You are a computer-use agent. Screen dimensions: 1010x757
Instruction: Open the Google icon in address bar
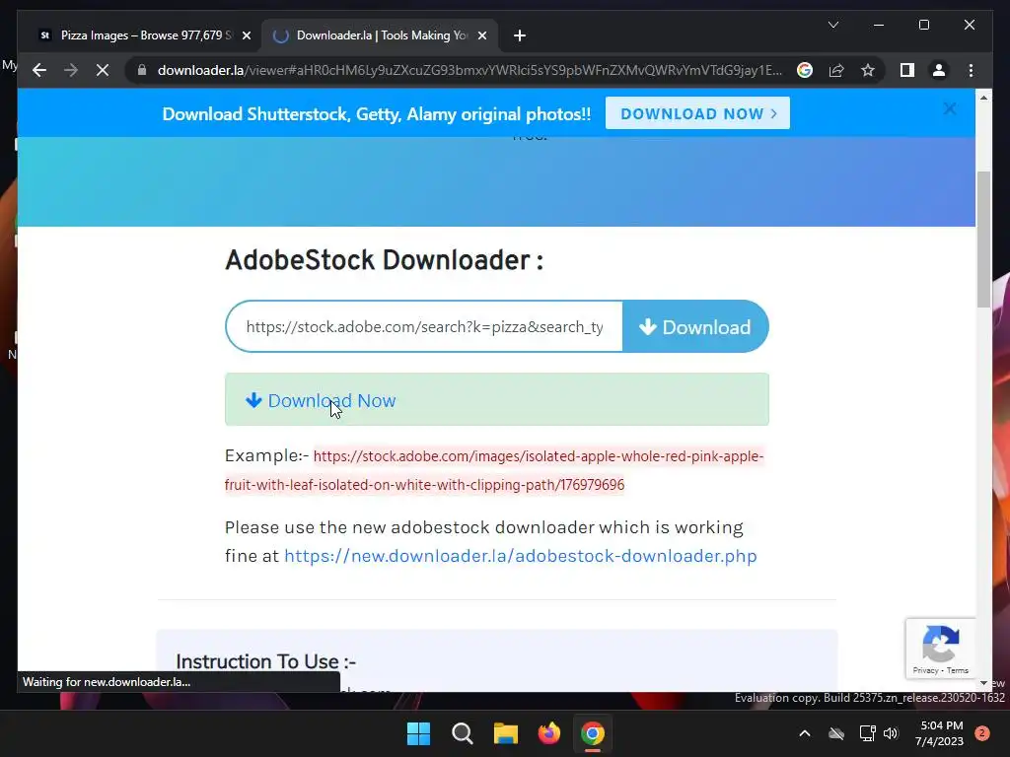[805, 70]
